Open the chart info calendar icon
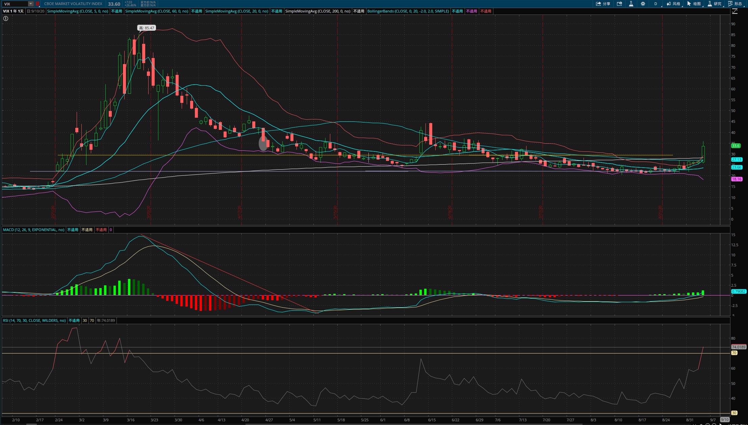 click(619, 4)
